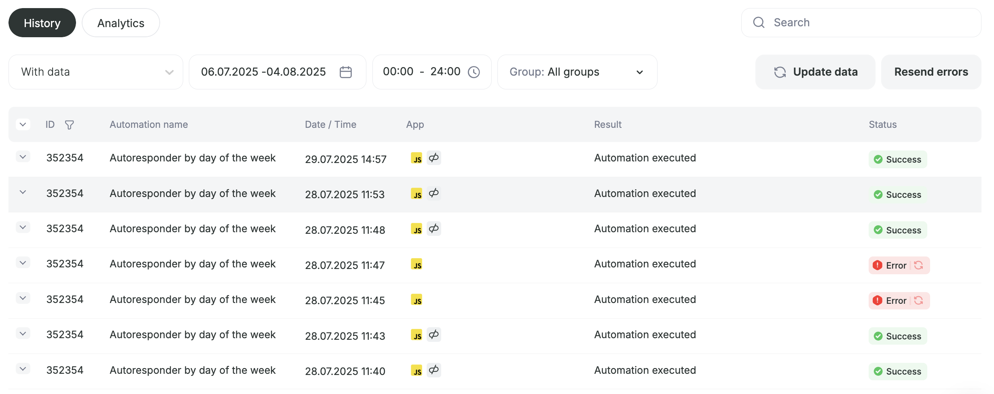Click the Resend errors button
Screen dimensions: 994x394
931,72
